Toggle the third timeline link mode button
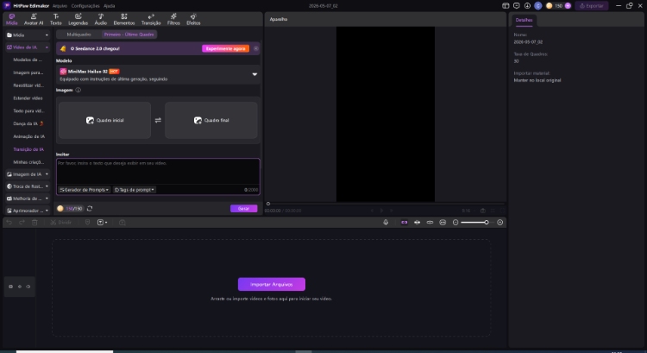 pos(430,223)
